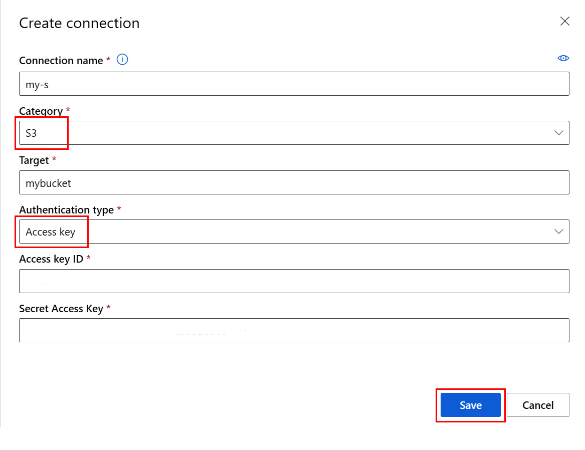Focus the Target field containing mybucket

tap(294, 183)
